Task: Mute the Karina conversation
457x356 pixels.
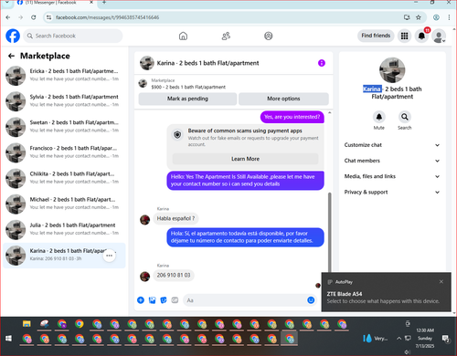Action: click(379, 117)
